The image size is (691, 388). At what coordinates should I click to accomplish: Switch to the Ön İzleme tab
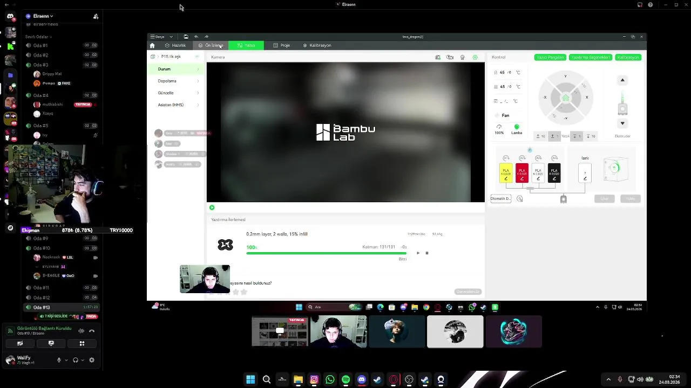(x=212, y=45)
